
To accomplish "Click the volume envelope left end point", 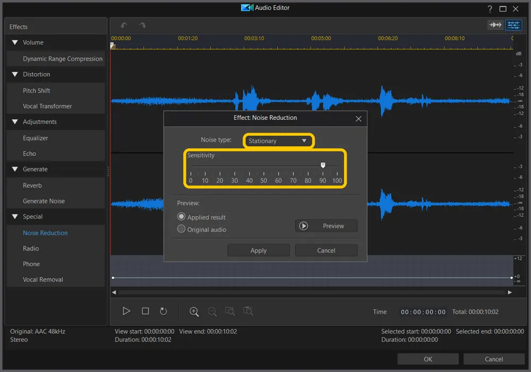I will [x=113, y=278].
